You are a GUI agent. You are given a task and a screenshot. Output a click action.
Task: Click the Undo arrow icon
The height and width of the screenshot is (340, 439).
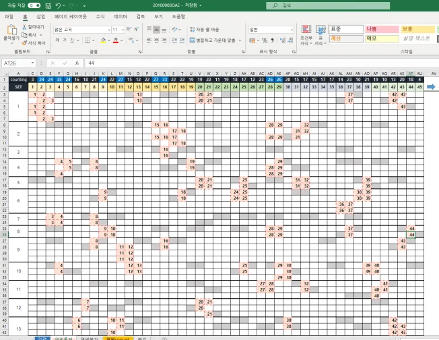click(x=58, y=5)
